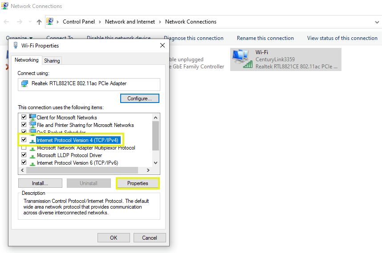Click Rename this connection
The image size is (382, 253).
[265, 38]
